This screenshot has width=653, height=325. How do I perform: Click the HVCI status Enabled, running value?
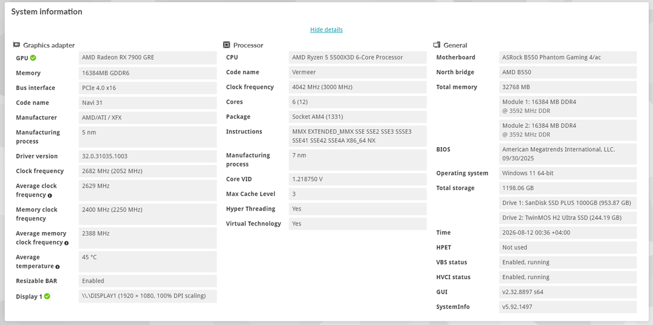pyautogui.click(x=568, y=277)
